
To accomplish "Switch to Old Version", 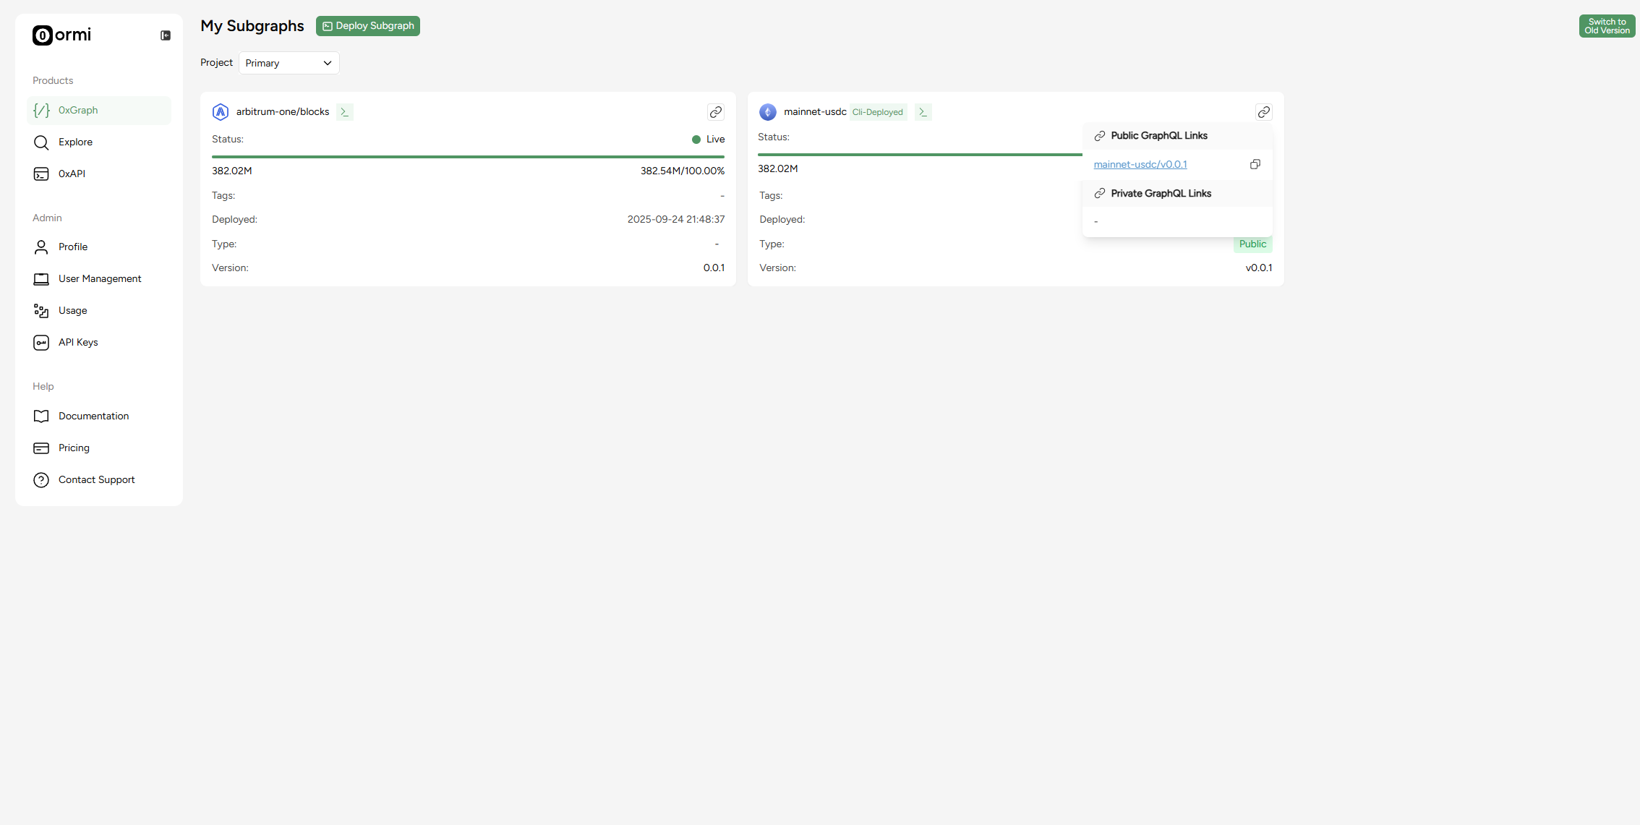I will (x=1607, y=26).
